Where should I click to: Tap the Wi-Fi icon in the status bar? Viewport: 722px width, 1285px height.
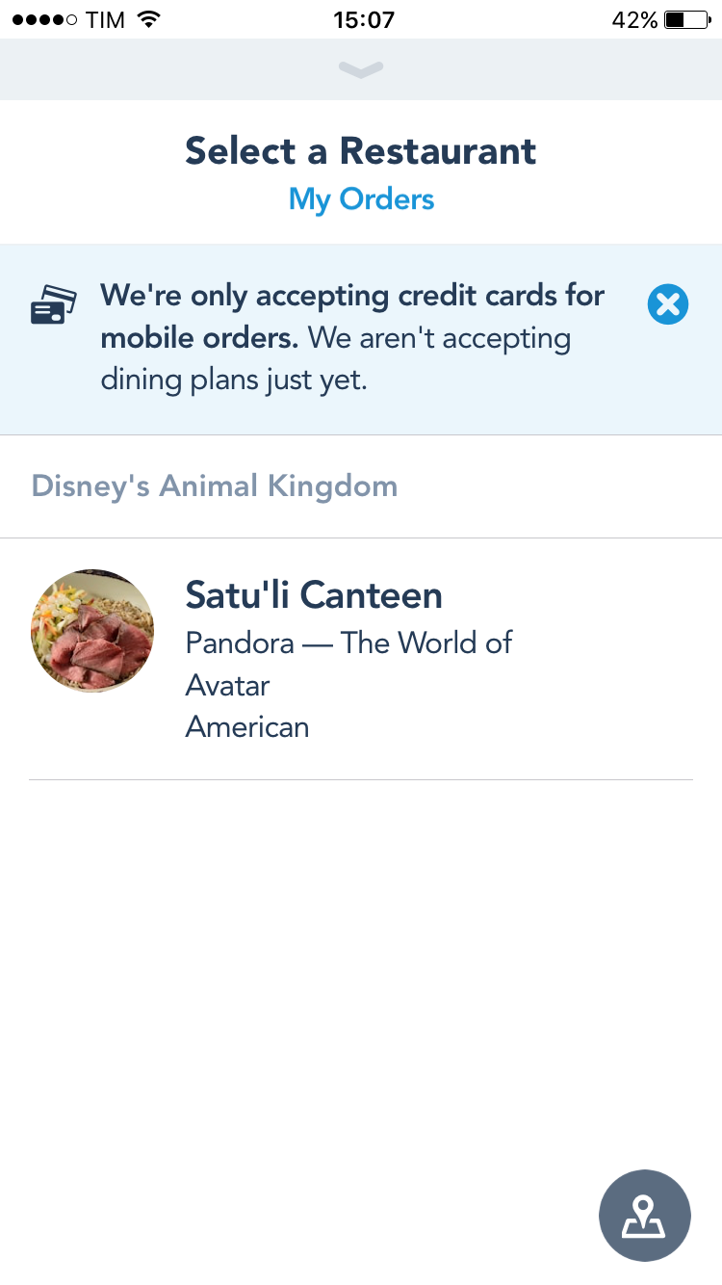[x=148, y=19]
